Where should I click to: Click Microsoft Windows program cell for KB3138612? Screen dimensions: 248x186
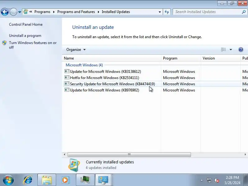click(x=179, y=72)
